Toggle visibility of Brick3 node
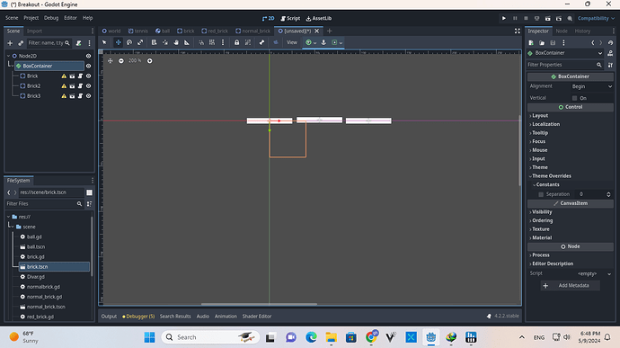620x348 pixels. [x=89, y=96]
